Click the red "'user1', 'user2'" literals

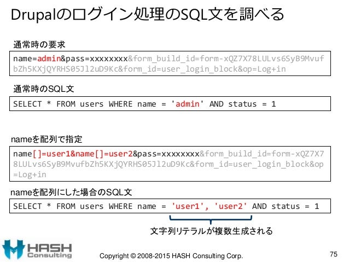pyautogui.click(x=209, y=206)
